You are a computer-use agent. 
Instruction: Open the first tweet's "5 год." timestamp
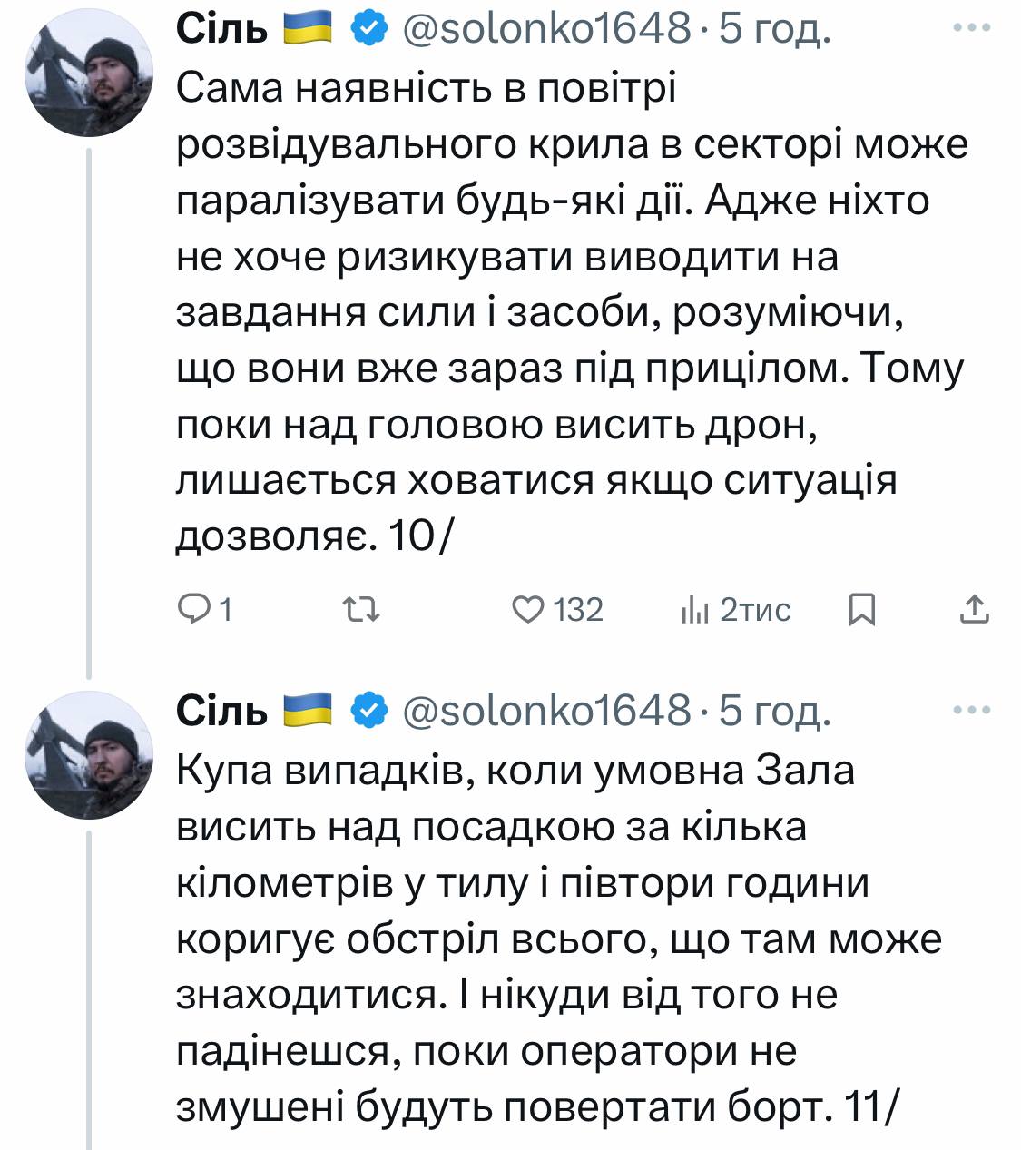coord(774,30)
